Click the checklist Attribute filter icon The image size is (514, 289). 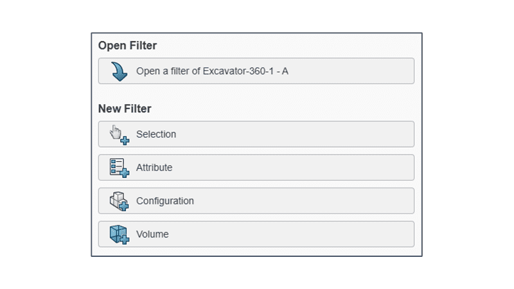(117, 166)
